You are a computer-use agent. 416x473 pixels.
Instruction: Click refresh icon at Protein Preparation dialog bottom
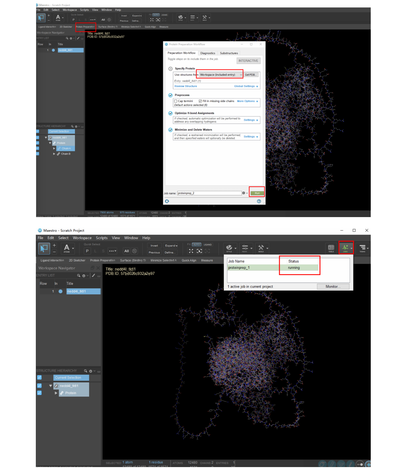167,201
